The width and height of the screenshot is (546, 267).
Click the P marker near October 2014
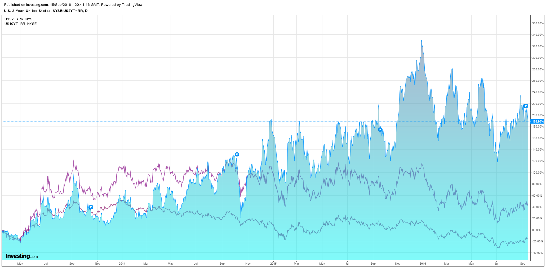pos(237,154)
